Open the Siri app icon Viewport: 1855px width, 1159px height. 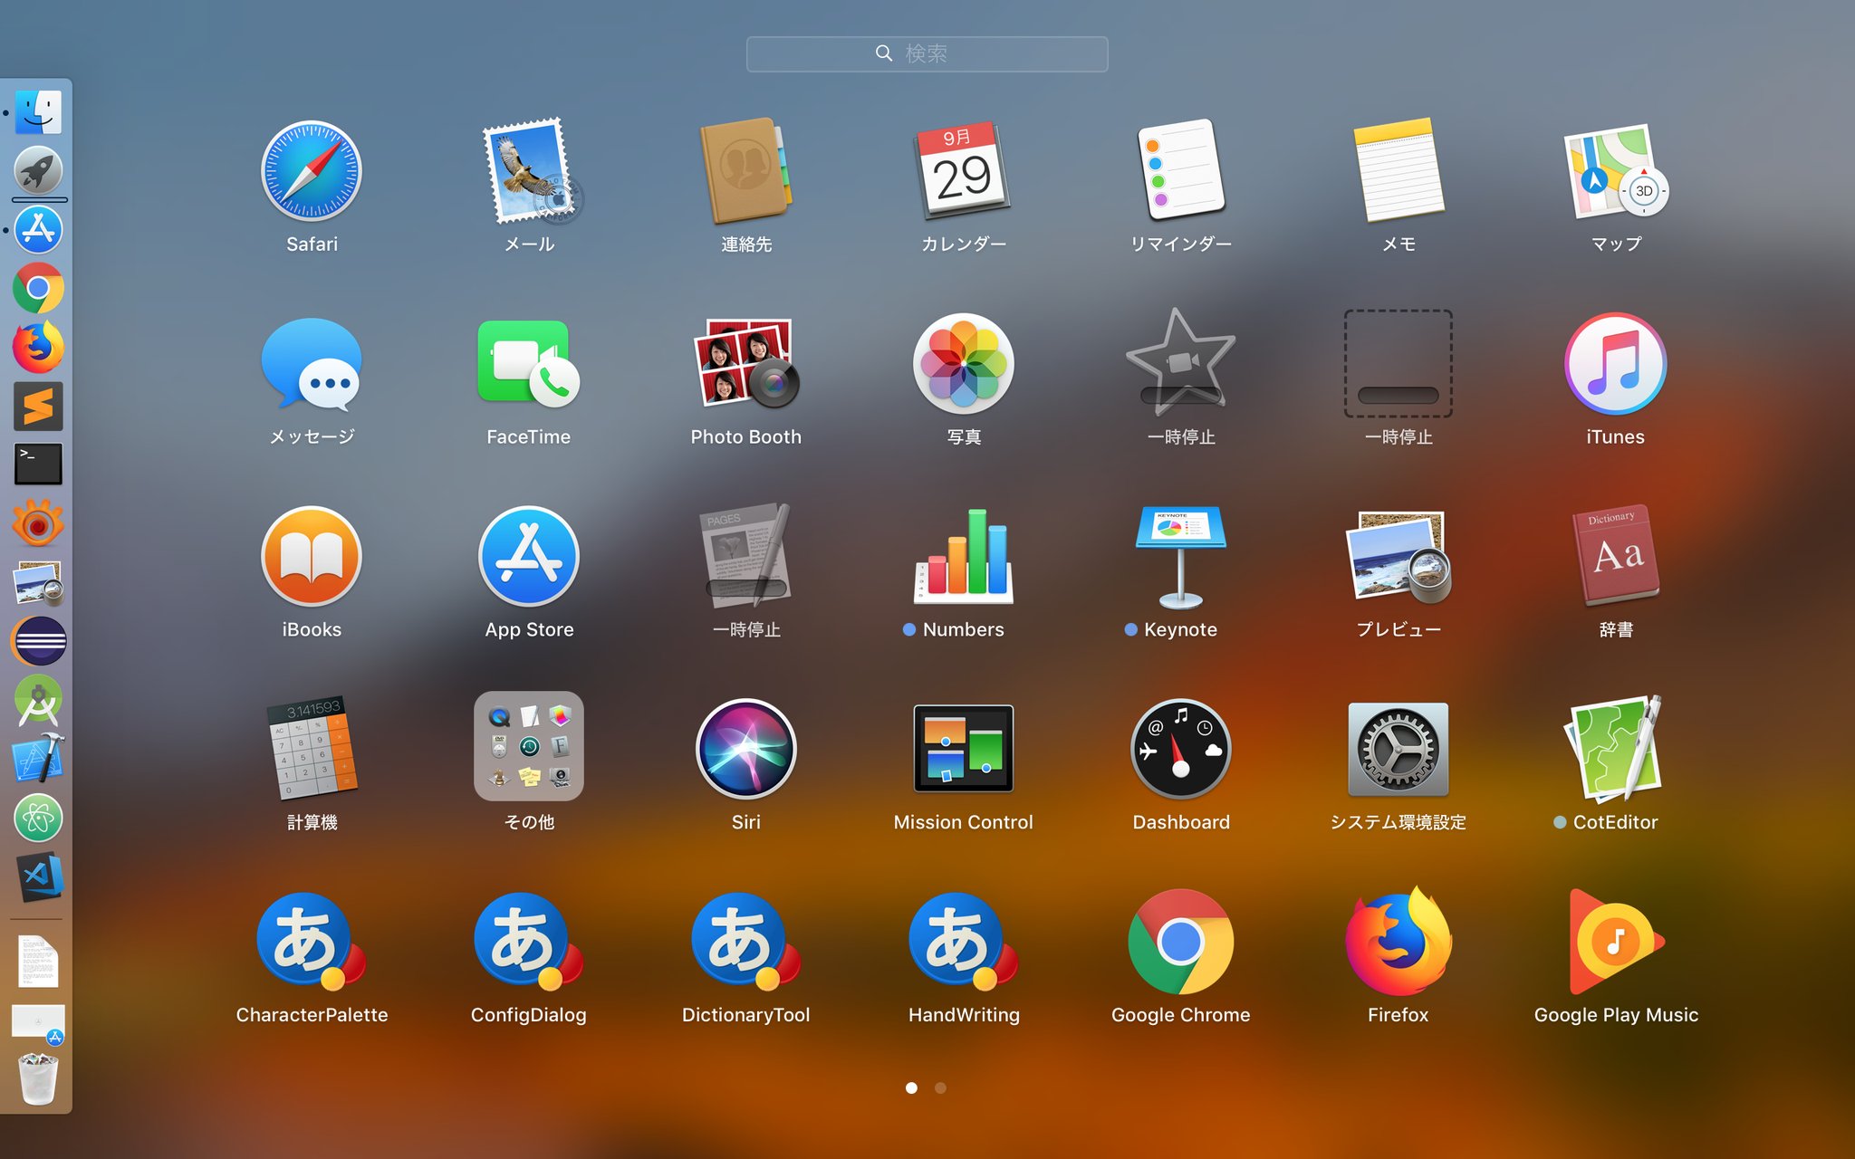[745, 749]
